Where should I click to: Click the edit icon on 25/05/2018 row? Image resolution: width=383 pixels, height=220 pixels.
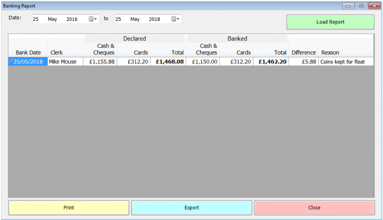pos(11,60)
